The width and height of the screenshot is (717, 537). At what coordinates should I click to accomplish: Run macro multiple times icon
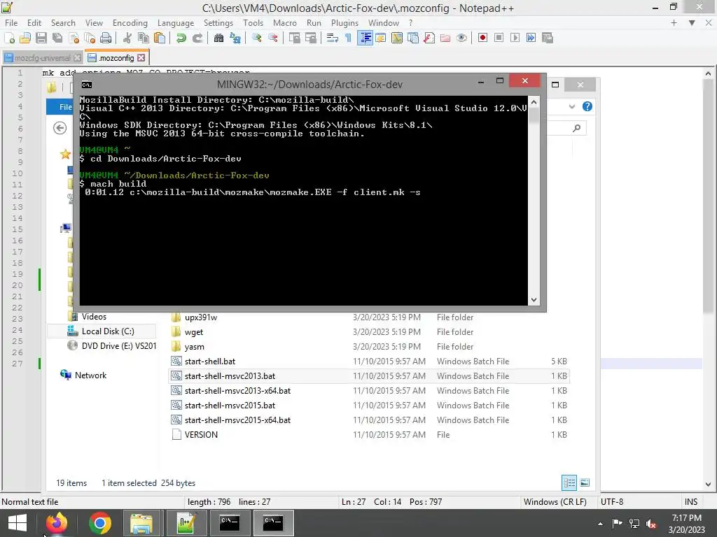[x=531, y=38]
